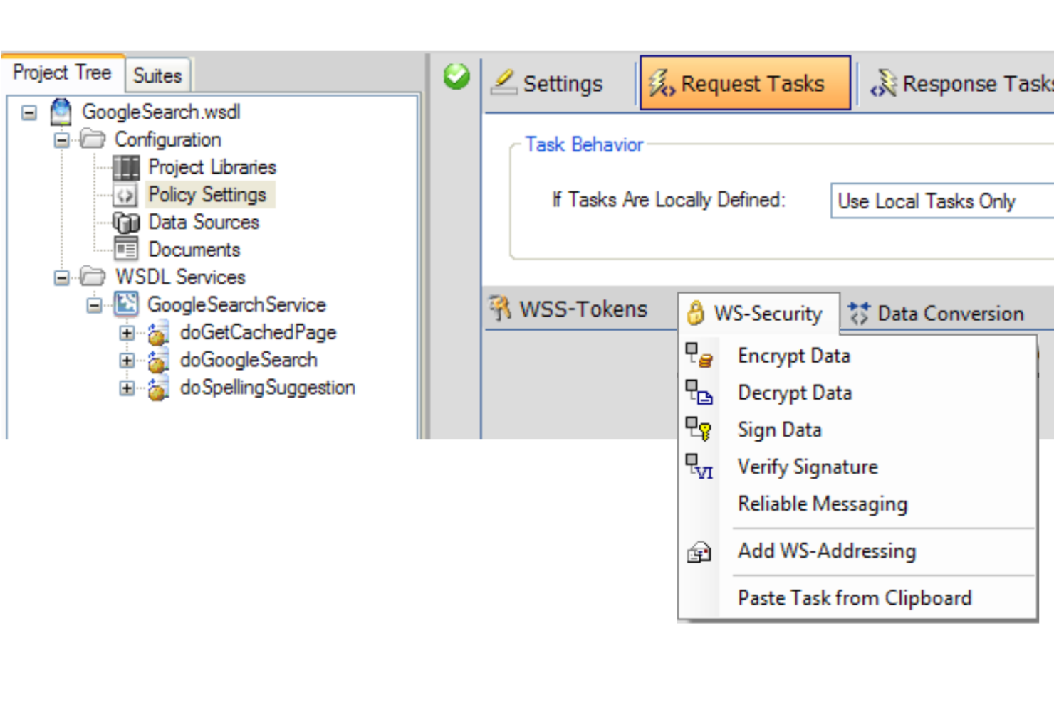Select doSpellingSuggestion in the tree
The height and width of the screenshot is (702, 1054).
[267, 388]
